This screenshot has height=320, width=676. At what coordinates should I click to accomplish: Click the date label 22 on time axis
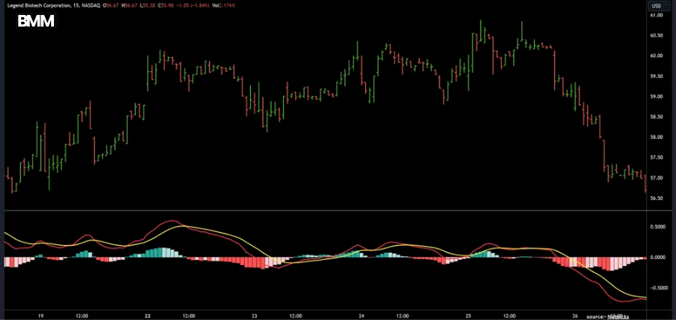(147, 315)
